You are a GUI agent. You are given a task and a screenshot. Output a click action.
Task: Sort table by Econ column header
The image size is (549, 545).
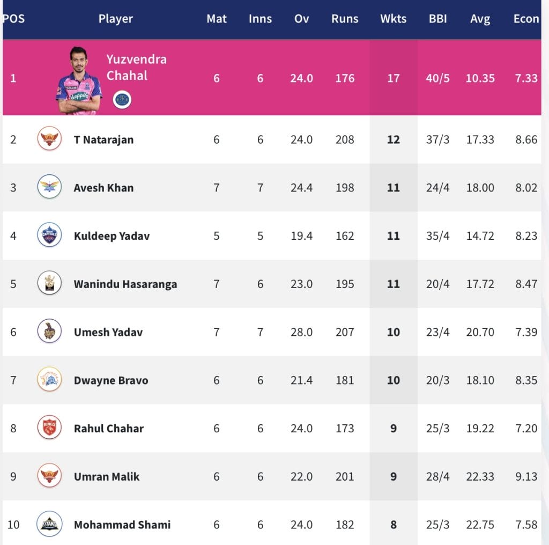click(526, 19)
